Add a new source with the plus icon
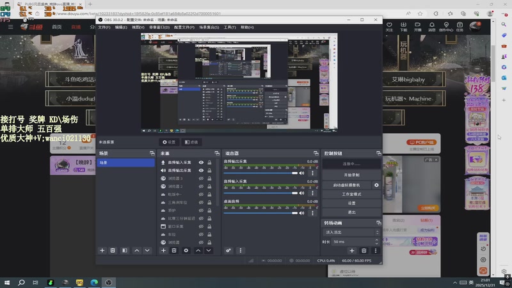The image size is (512, 288). (x=163, y=250)
